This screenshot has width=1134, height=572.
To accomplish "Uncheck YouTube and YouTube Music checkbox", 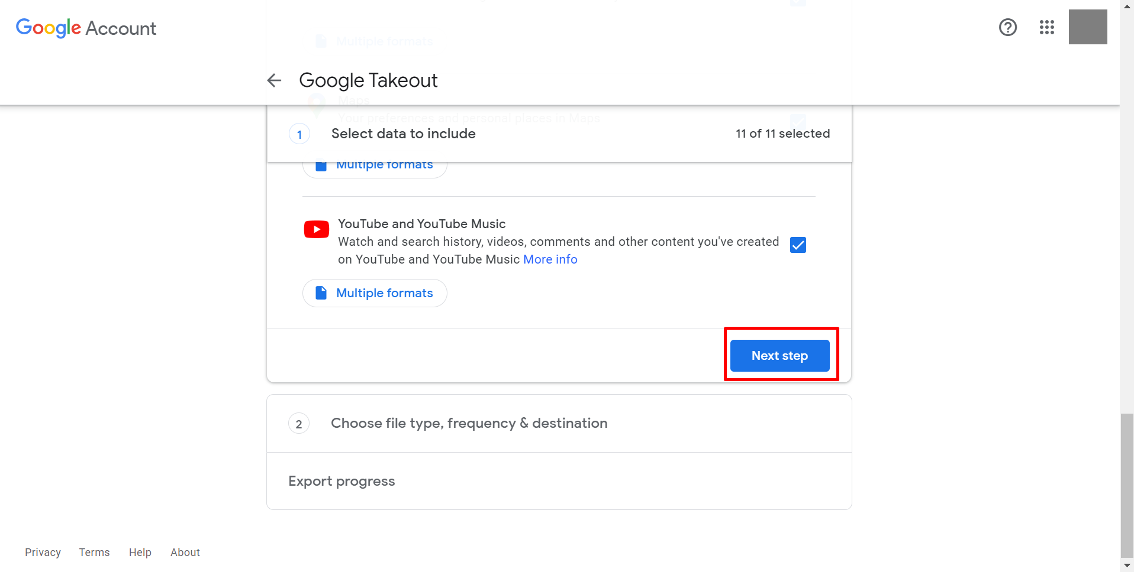I will 798,245.
